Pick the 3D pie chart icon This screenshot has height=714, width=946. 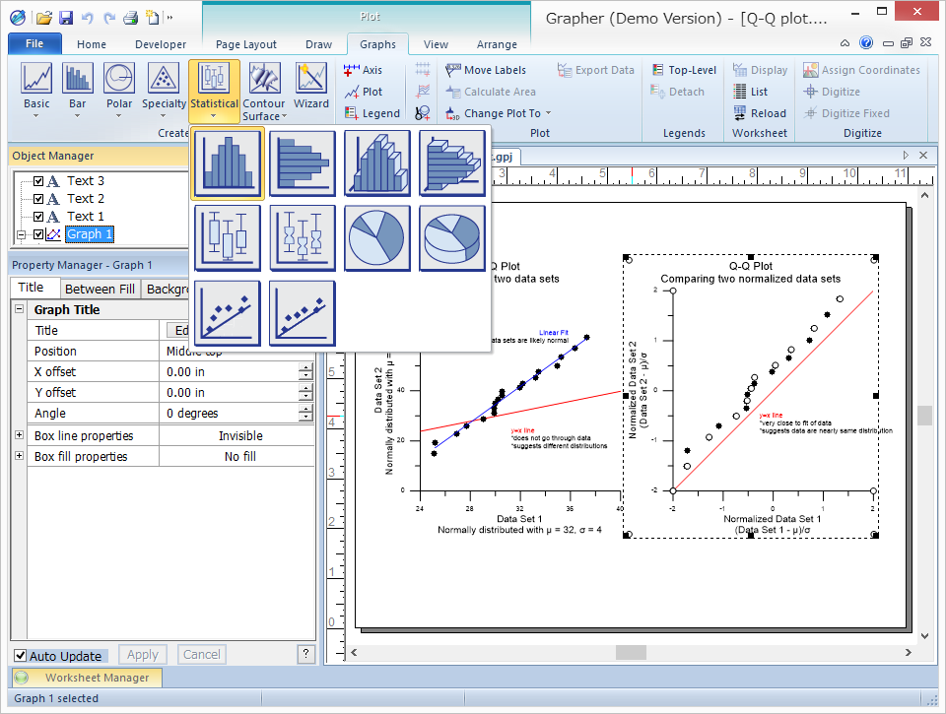[452, 238]
